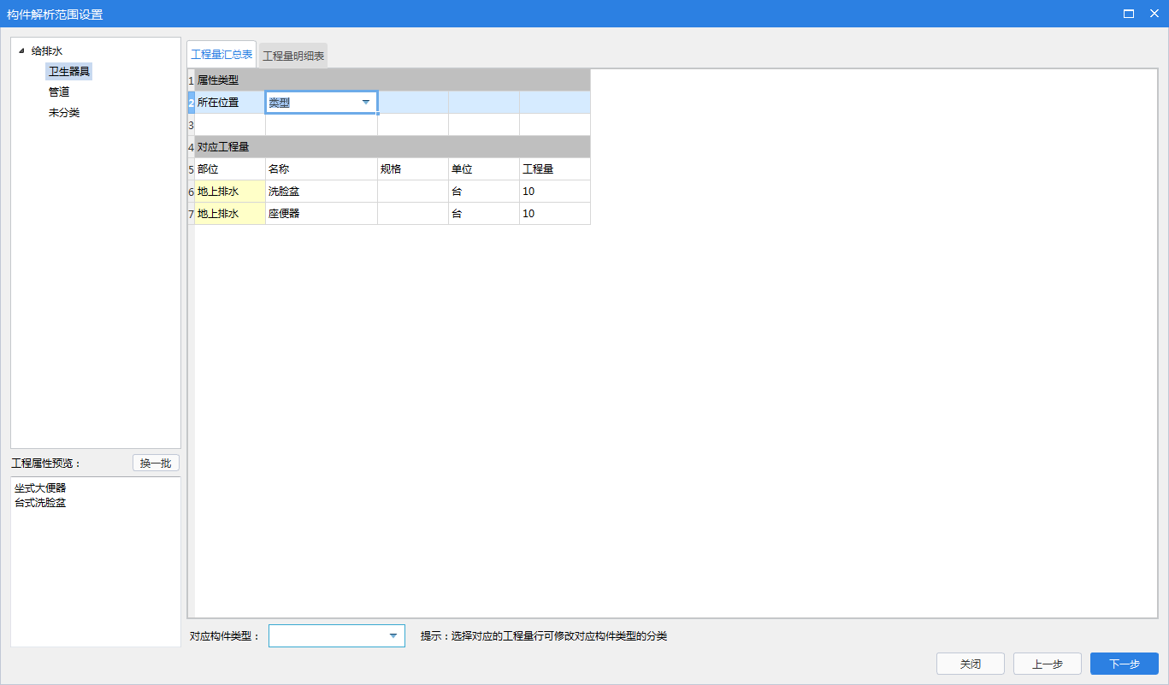Screen dimensions: 1169x685
Task: Click the 关闭 button
Action: point(970,664)
